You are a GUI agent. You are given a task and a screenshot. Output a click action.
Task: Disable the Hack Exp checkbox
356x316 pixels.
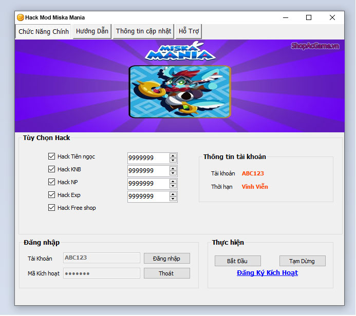click(x=51, y=195)
